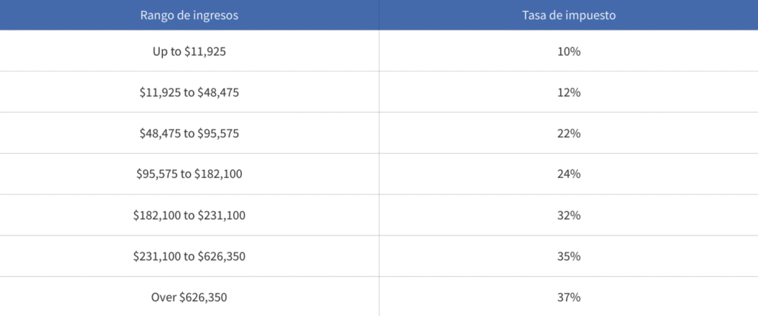Click the '$48,475 to $95,575' range cell
Viewport: 758px width, 316px height.
(x=189, y=134)
